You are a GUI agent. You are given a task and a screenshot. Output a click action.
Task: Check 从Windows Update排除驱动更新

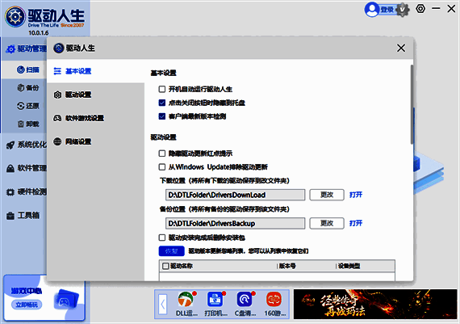(162, 167)
